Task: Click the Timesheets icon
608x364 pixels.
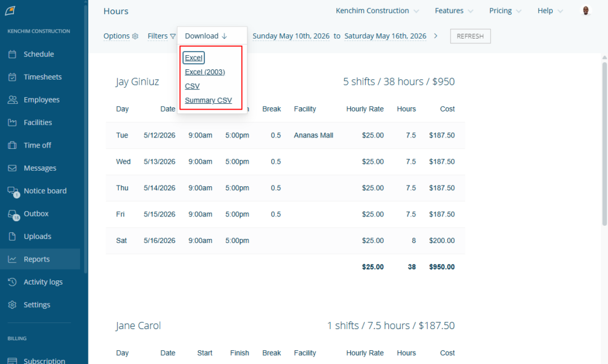Action: (x=12, y=77)
